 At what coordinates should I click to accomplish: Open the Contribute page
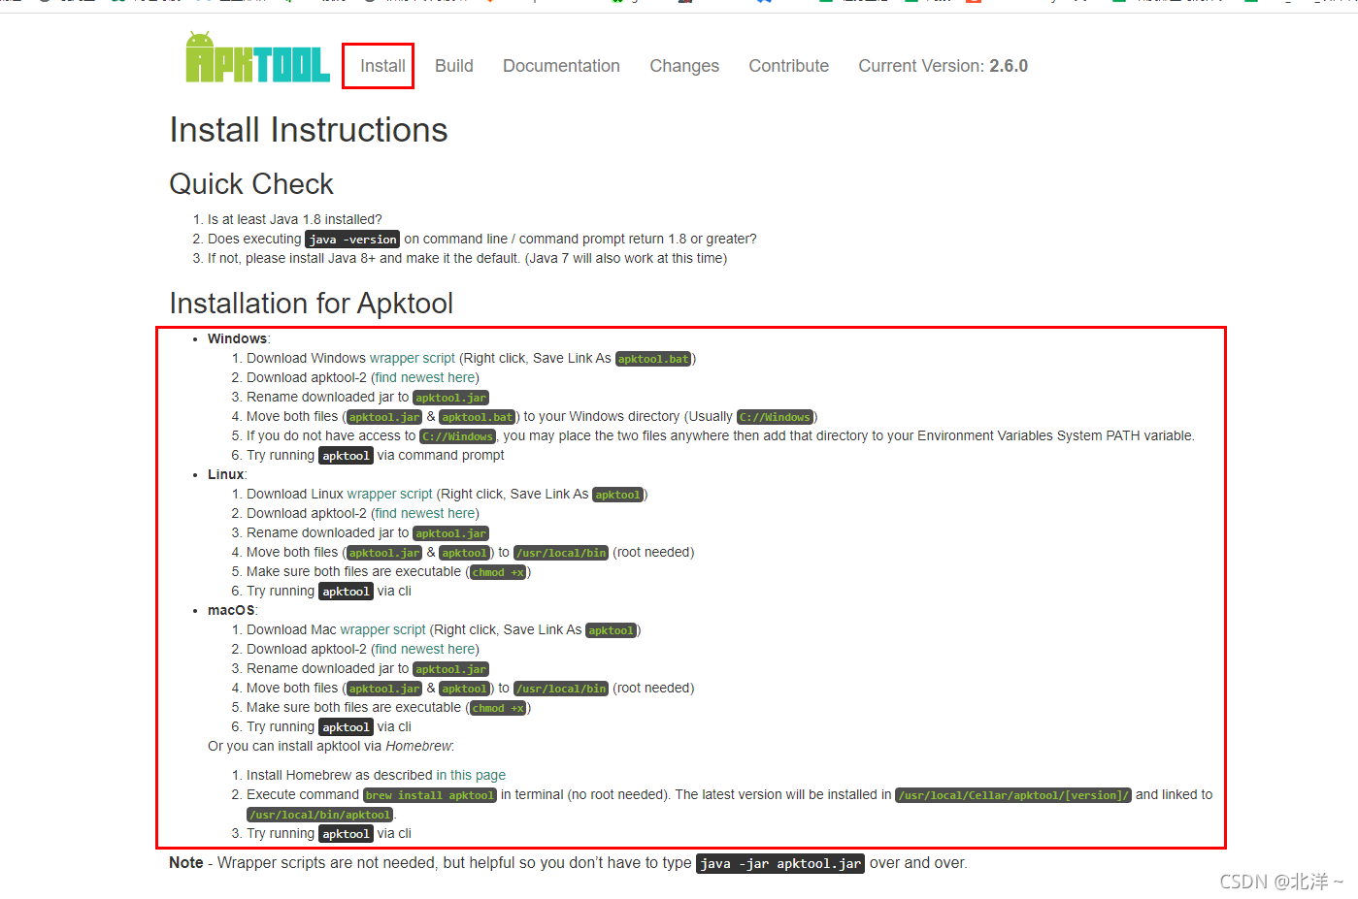click(x=789, y=66)
